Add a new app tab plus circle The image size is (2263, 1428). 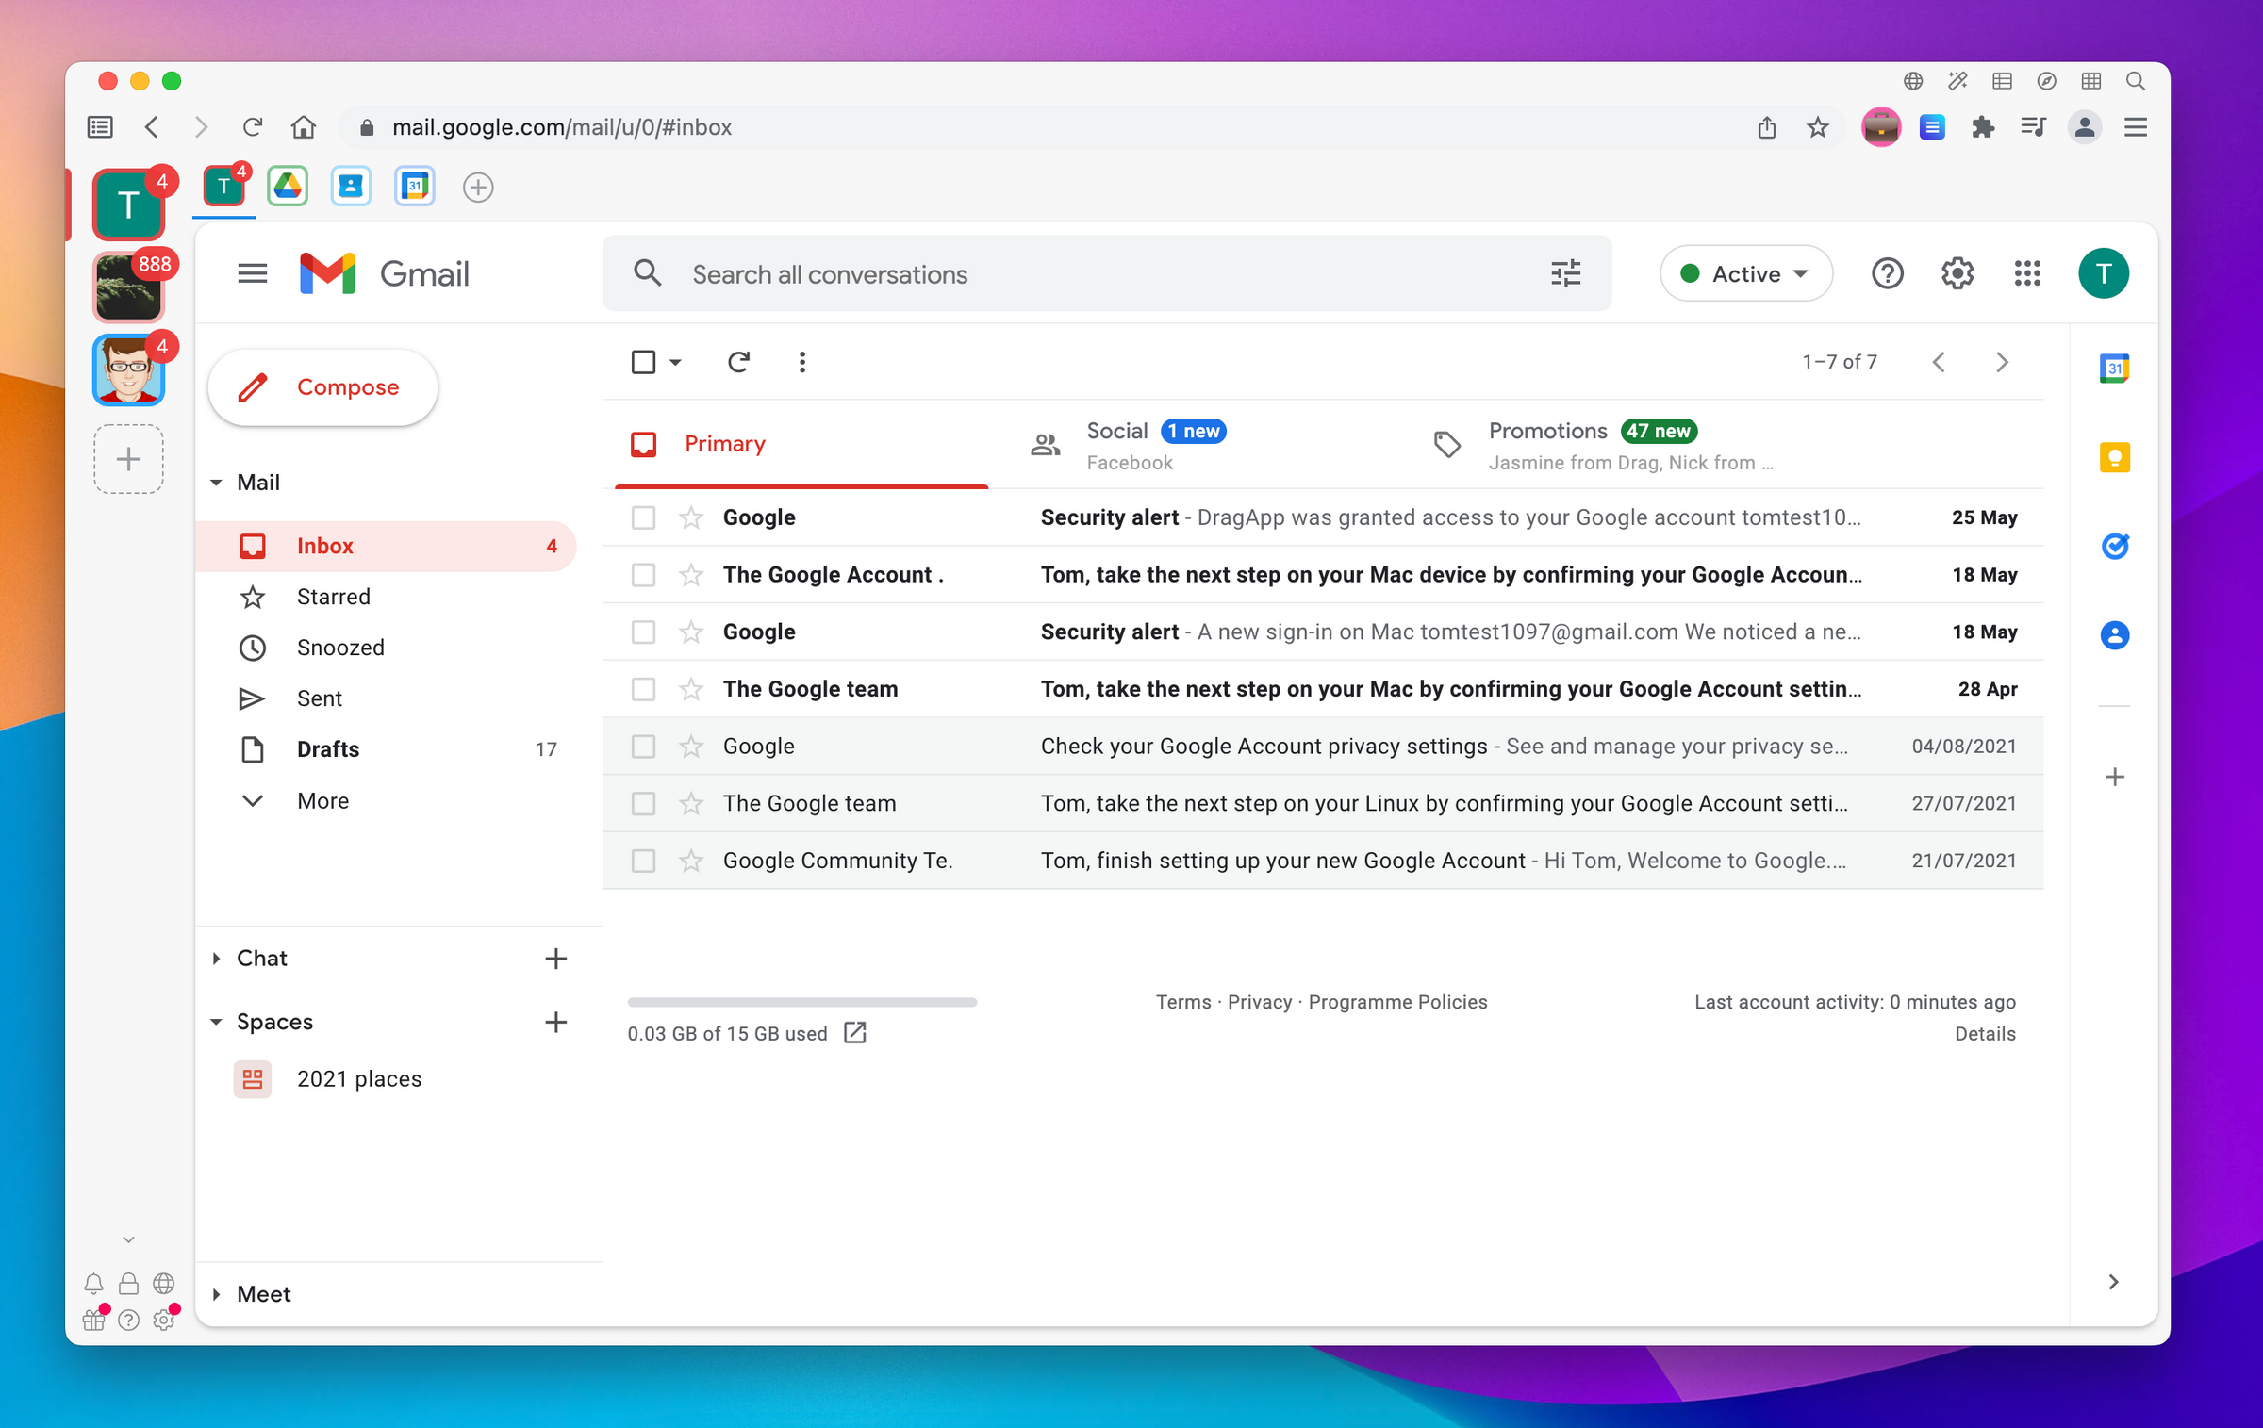click(x=478, y=187)
